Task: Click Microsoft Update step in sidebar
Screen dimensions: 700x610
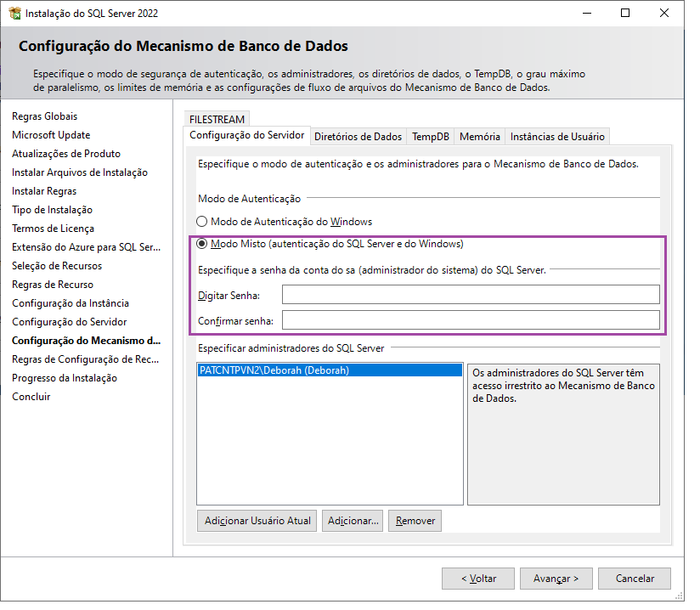Action: tap(51, 135)
